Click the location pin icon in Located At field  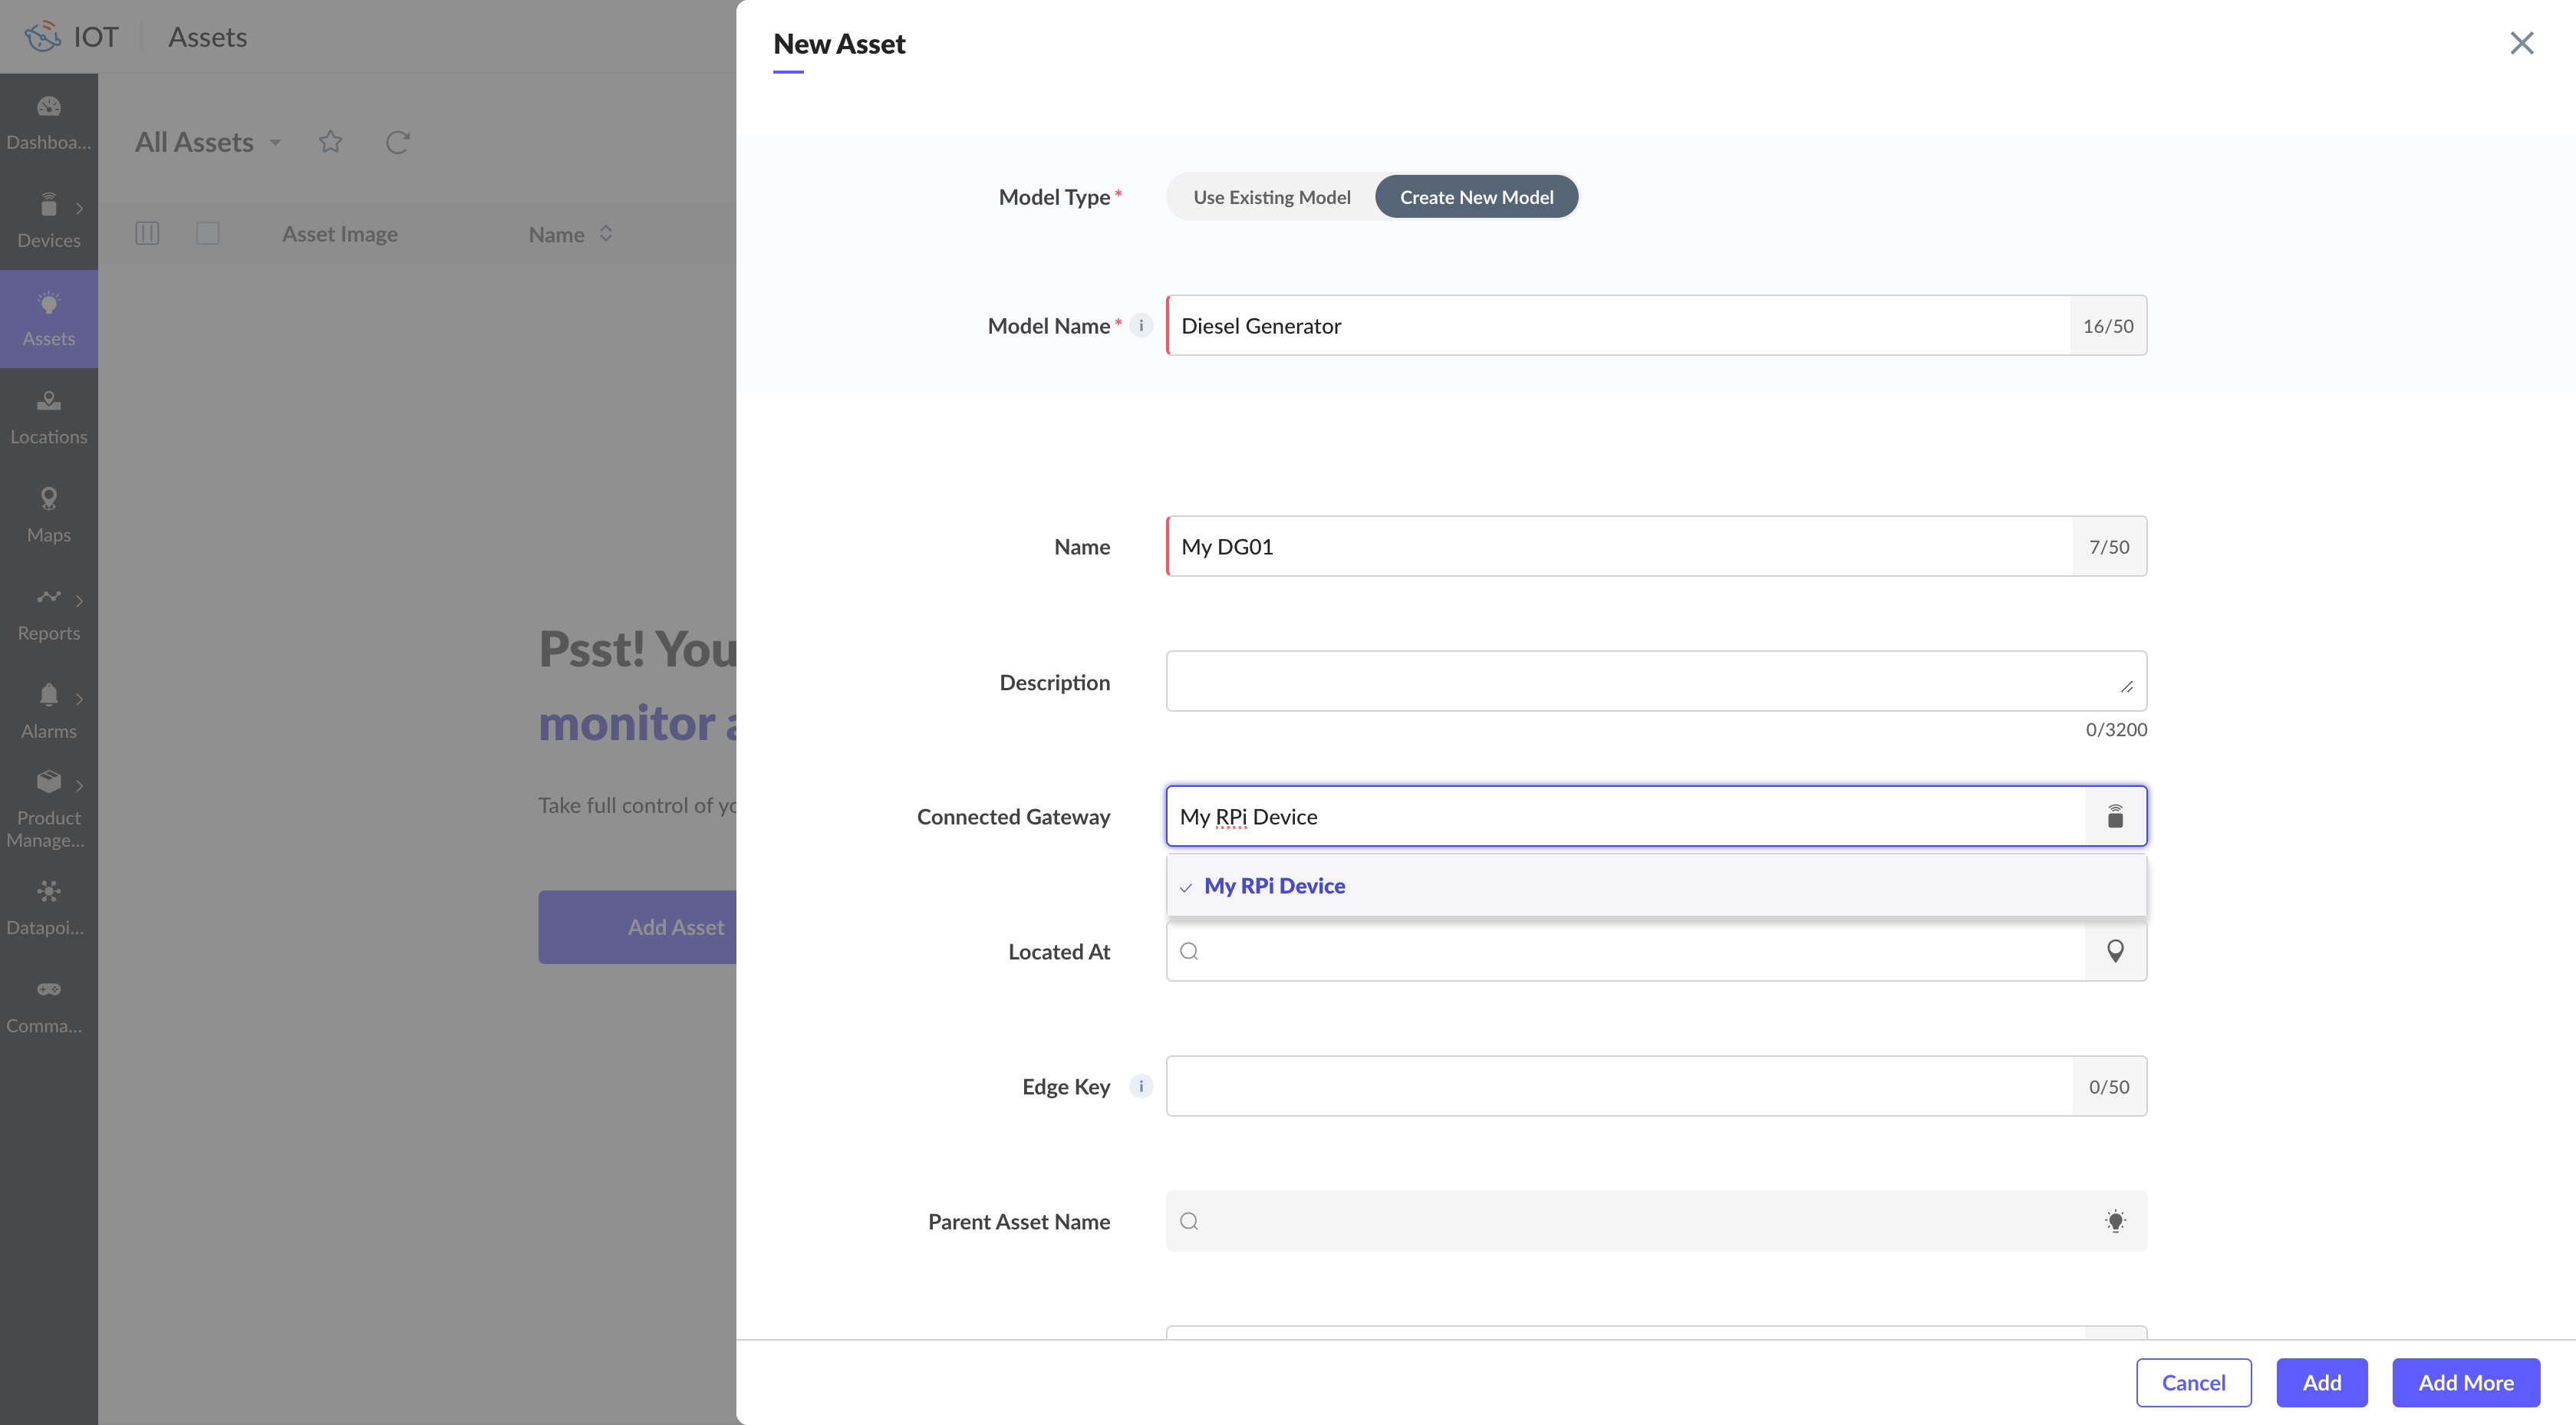pyautogui.click(x=2115, y=951)
